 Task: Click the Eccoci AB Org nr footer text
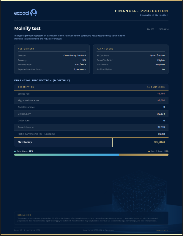tap(27, 230)
